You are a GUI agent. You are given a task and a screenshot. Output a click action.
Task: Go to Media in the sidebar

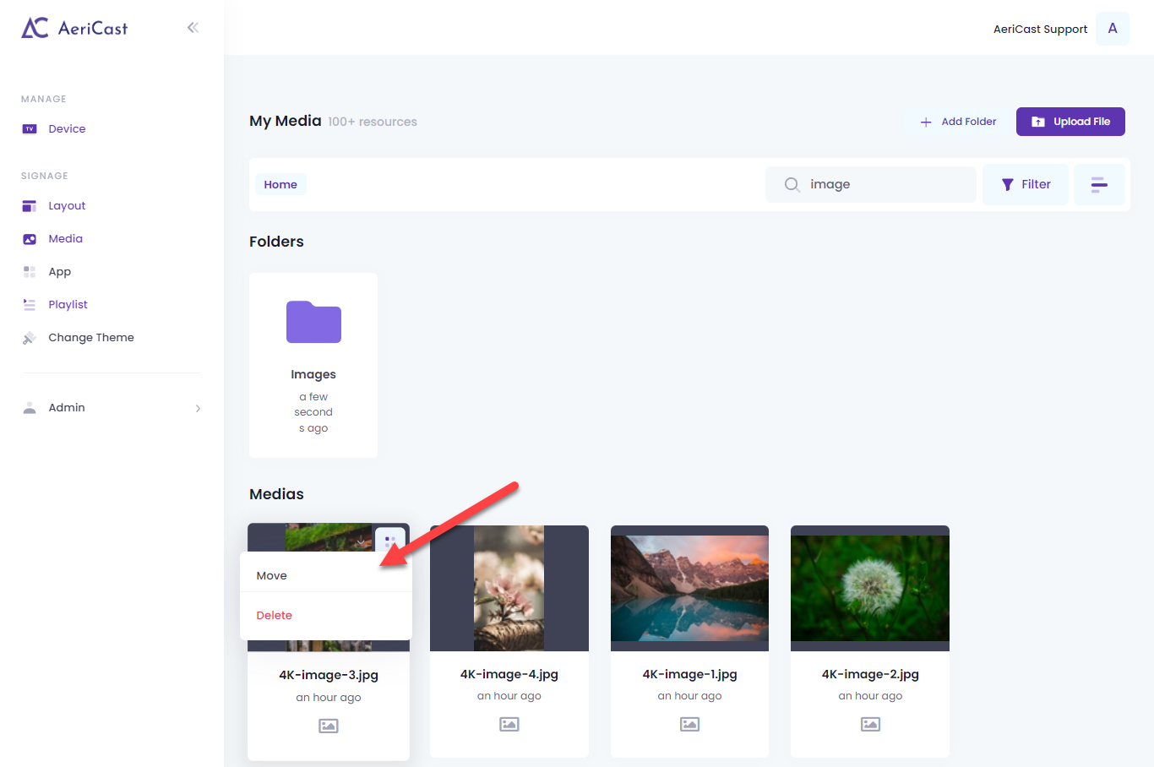coord(65,239)
